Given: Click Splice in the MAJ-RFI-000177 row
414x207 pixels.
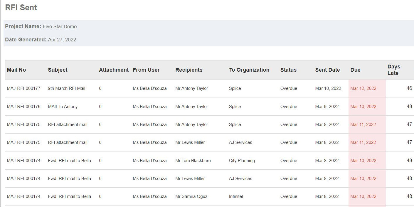Looking at the screenshot, I should (235, 88).
